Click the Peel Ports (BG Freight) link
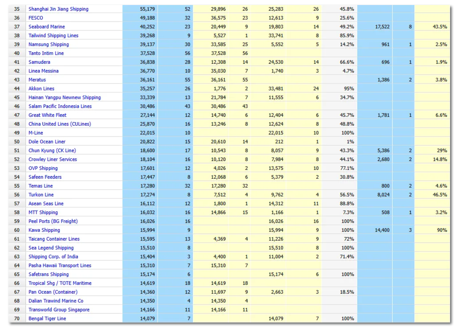 [53, 221]
